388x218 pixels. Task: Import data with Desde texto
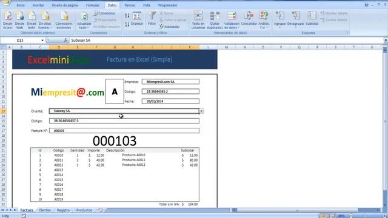32,20
